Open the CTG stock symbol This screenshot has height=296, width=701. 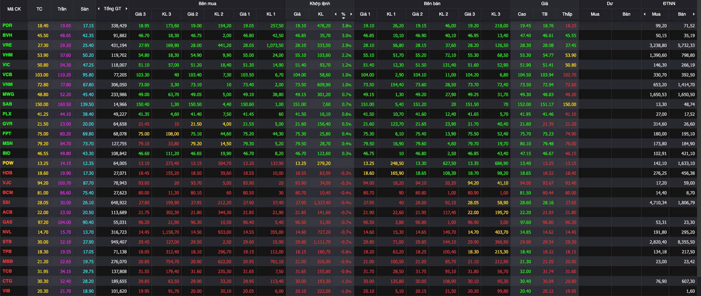click(x=7, y=281)
